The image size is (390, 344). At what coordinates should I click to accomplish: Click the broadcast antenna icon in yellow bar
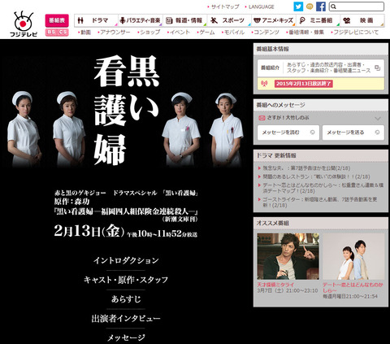[x=264, y=84]
